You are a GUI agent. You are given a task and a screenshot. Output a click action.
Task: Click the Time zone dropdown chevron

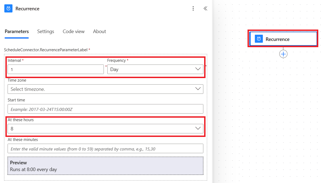pos(198,89)
